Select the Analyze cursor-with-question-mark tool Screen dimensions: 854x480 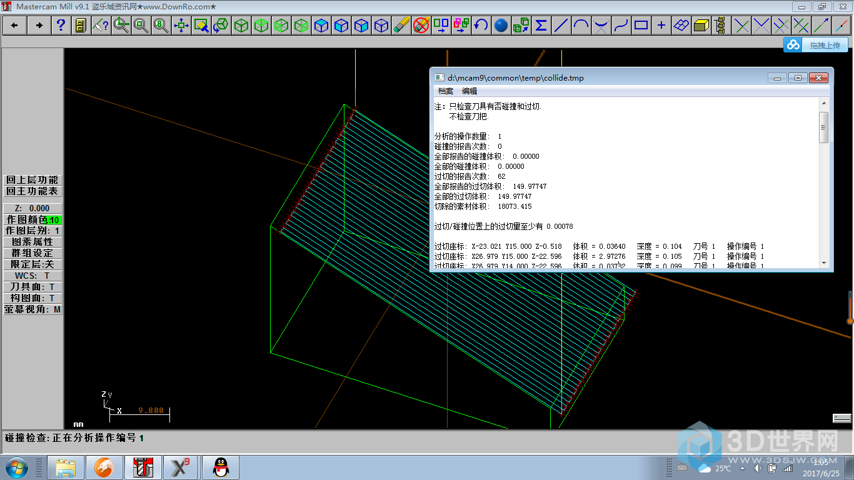101,26
